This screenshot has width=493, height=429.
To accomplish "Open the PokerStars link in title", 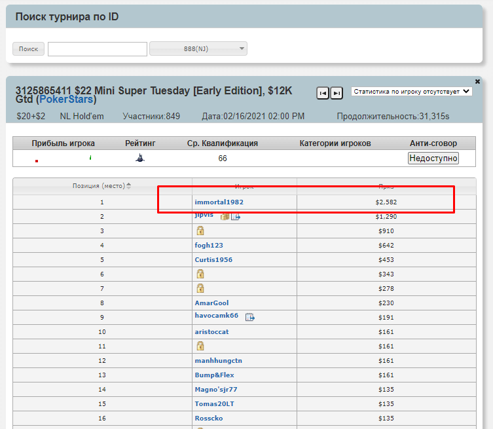I will click(x=66, y=100).
